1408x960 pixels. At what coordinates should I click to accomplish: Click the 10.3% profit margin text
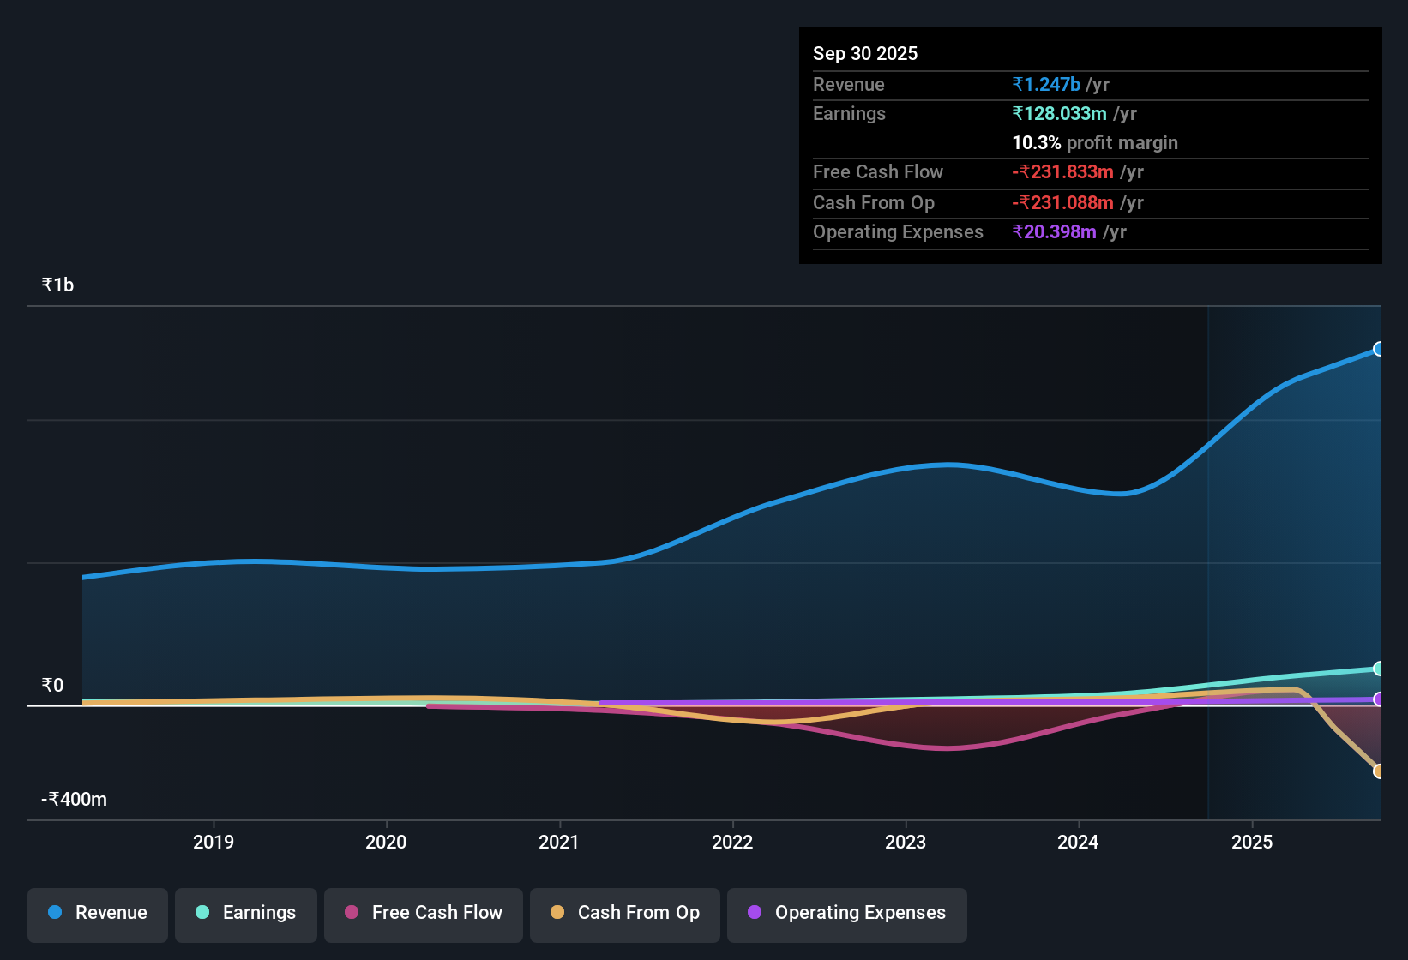1094,142
